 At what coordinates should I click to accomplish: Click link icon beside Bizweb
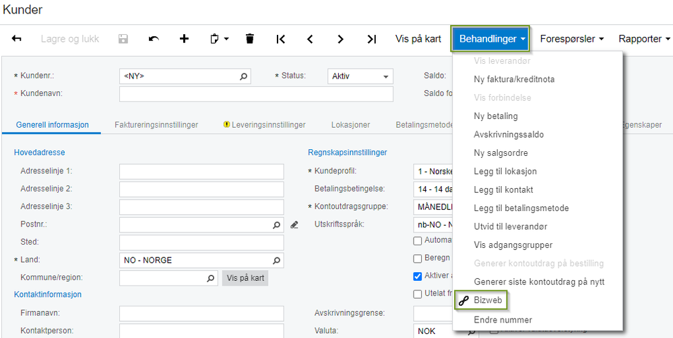pos(463,301)
